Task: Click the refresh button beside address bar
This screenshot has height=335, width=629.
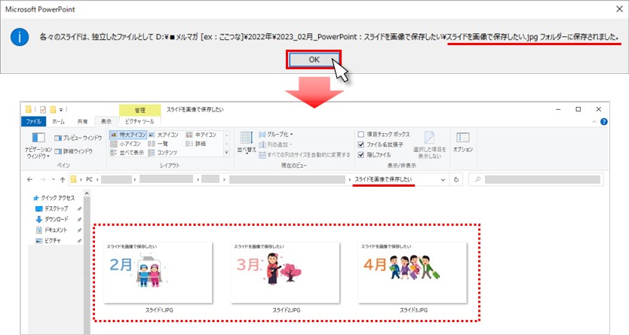Action: [455, 180]
